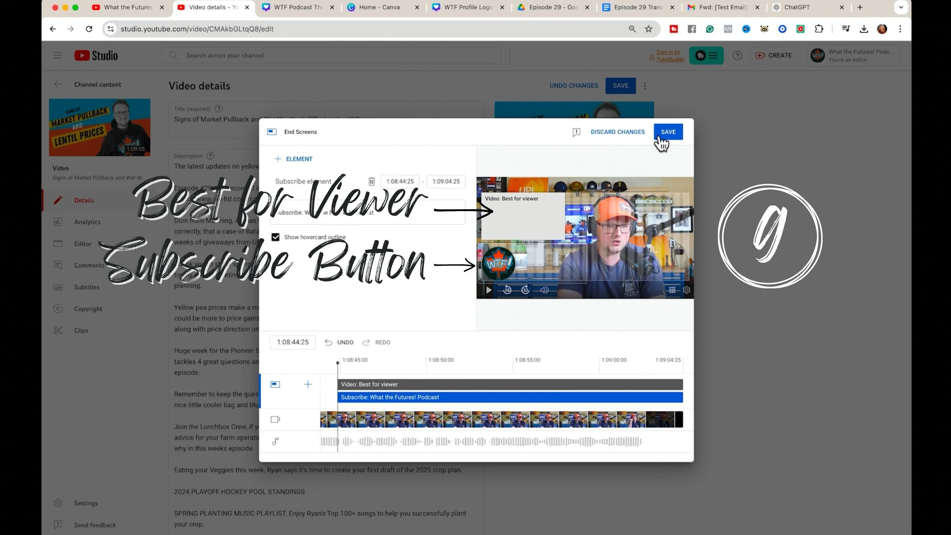Reload the page in Chrome

pos(89,29)
